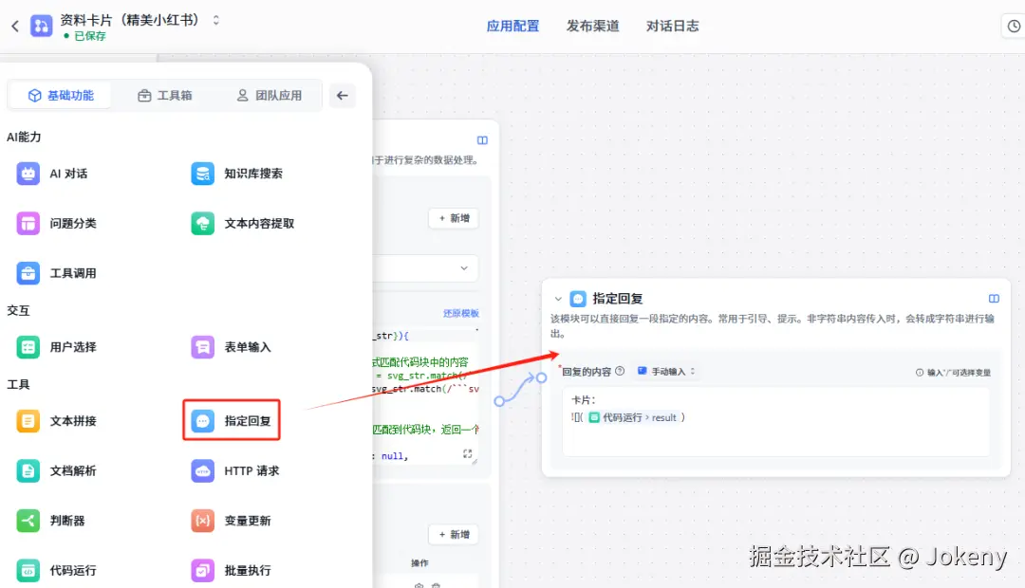Switch to the 发布渠道 tab
This screenshot has height=588, width=1025.
coord(592,27)
